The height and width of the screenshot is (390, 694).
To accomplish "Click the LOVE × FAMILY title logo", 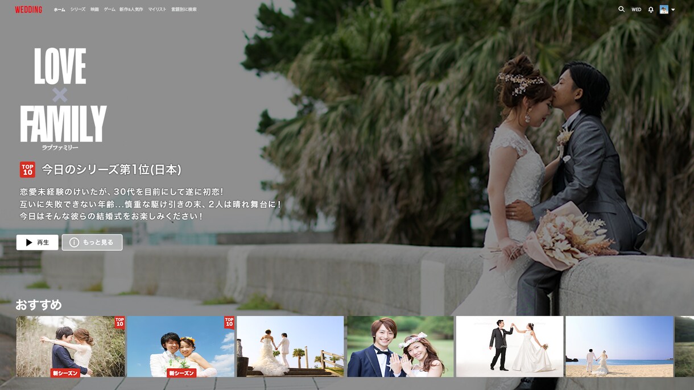I will click(63, 98).
